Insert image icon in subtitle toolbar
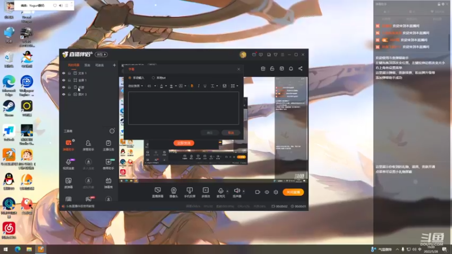Screen dimensions: 452x254 tap(224, 86)
